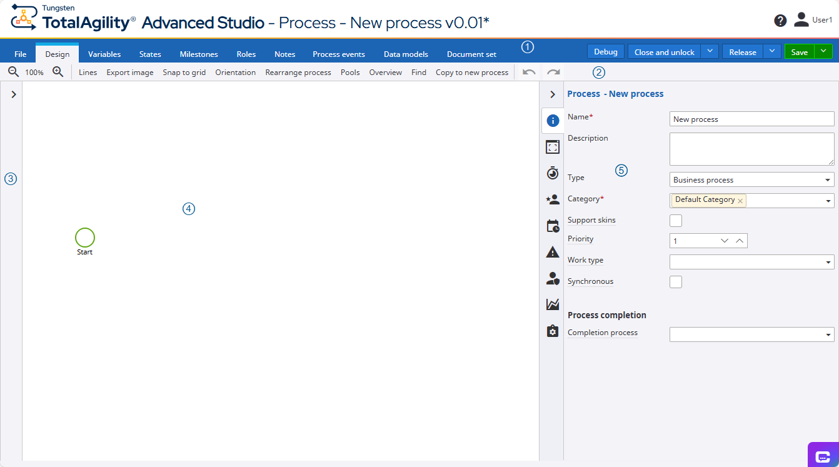839x467 pixels.
Task: Toggle the Synchronous checkbox
Action: click(x=675, y=281)
